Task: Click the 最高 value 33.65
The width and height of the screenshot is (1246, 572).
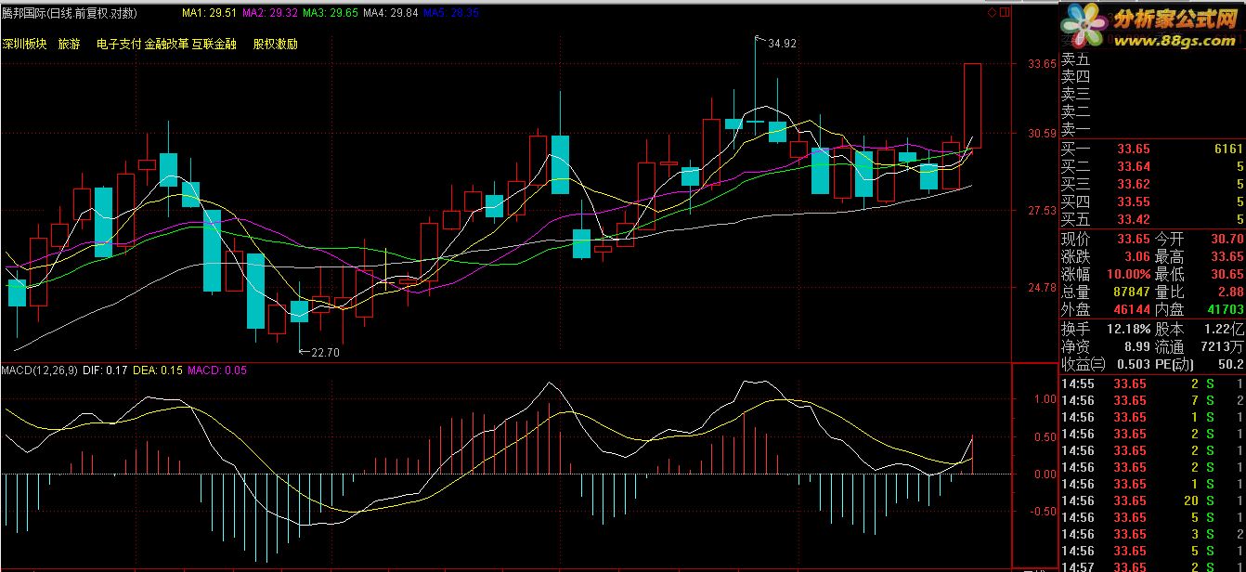Action: [x=1227, y=258]
